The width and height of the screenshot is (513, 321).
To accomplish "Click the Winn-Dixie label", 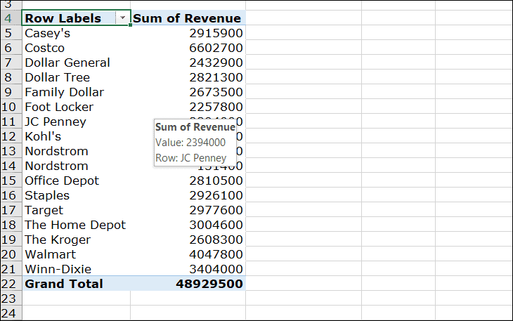I will click(58, 269).
